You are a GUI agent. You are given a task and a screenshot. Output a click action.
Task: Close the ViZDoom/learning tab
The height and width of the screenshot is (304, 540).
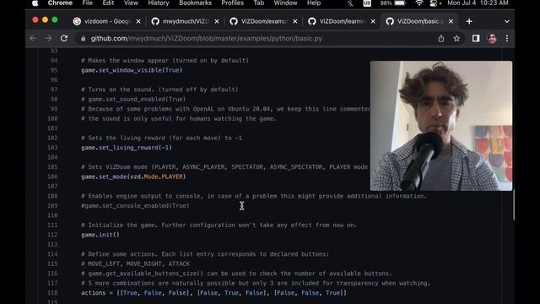pos(373,21)
